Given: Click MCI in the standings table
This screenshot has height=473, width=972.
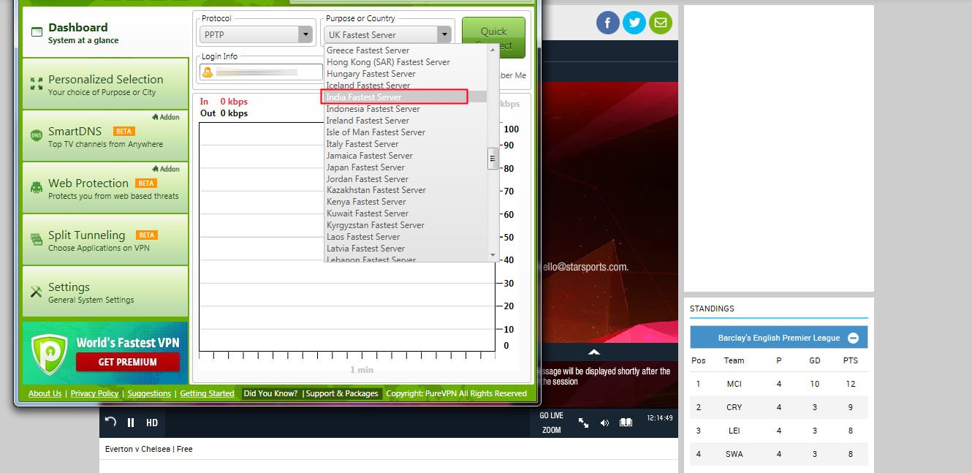Looking at the screenshot, I should [x=734, y=384].
